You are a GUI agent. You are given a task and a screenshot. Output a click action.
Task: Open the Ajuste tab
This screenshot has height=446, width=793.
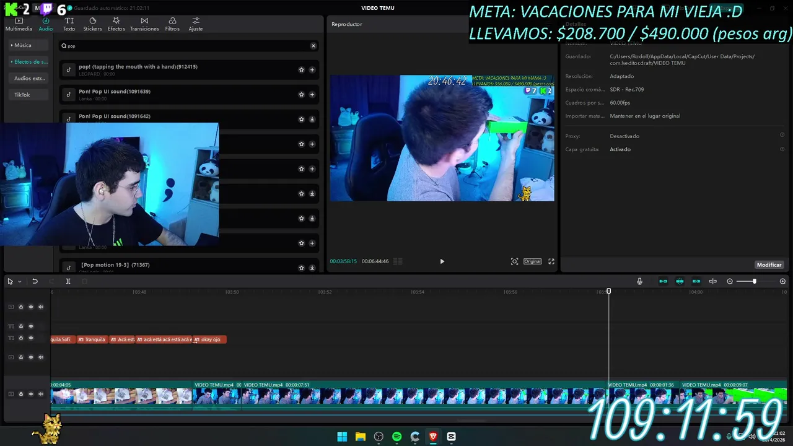click(x=196, y=25)
